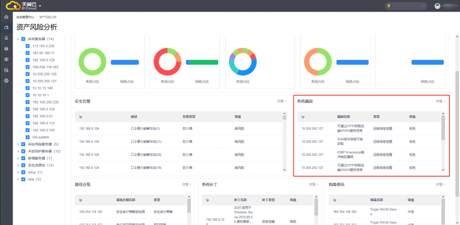Viewport: 460px width, 225px height.
Task: Open 详情 link for 系统漏洞 panel
Action: (440, 101)
